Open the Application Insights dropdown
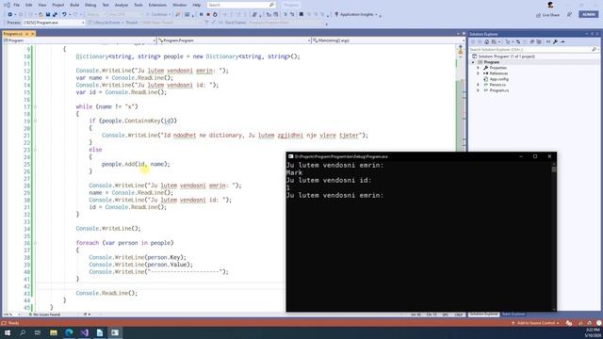 356,15
